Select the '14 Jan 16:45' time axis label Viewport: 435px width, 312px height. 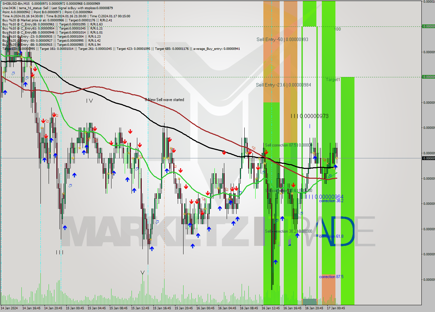(32, 308)
